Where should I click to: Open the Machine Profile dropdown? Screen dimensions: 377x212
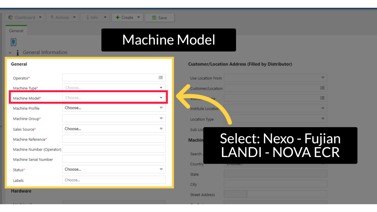coord(114,108)
